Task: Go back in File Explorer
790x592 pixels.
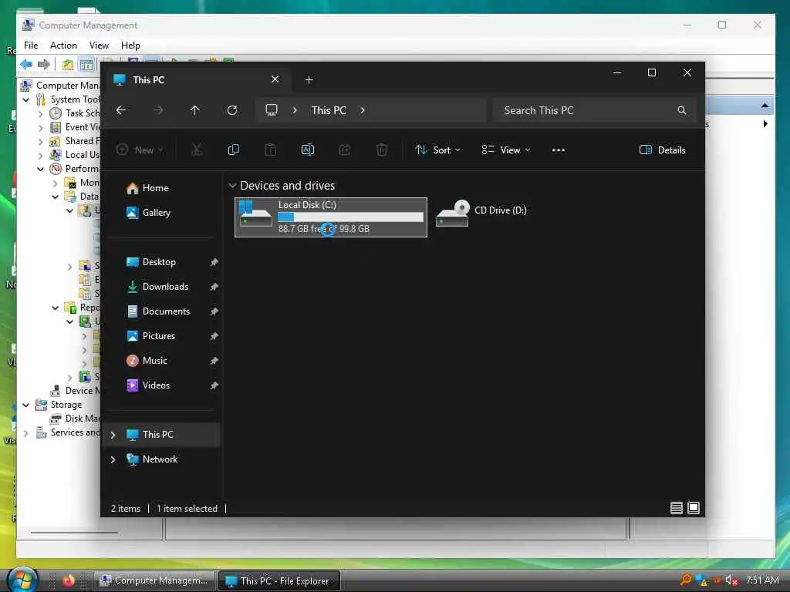Action: [121, 110]
